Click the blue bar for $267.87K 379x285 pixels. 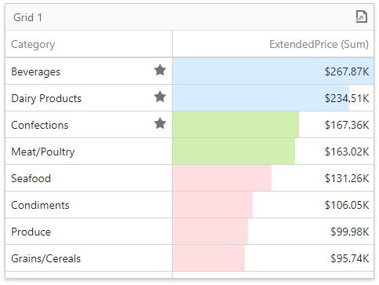[x=273, y=71]
